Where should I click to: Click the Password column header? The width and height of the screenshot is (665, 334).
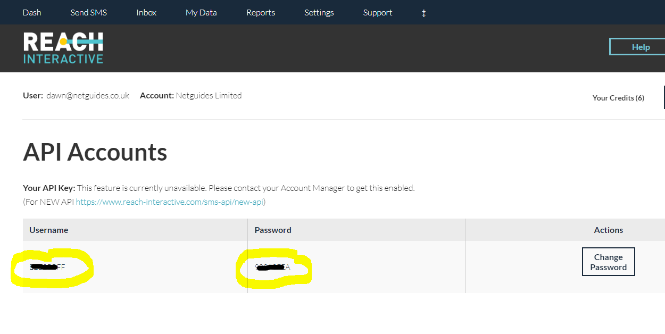click(x=273, y=230)
